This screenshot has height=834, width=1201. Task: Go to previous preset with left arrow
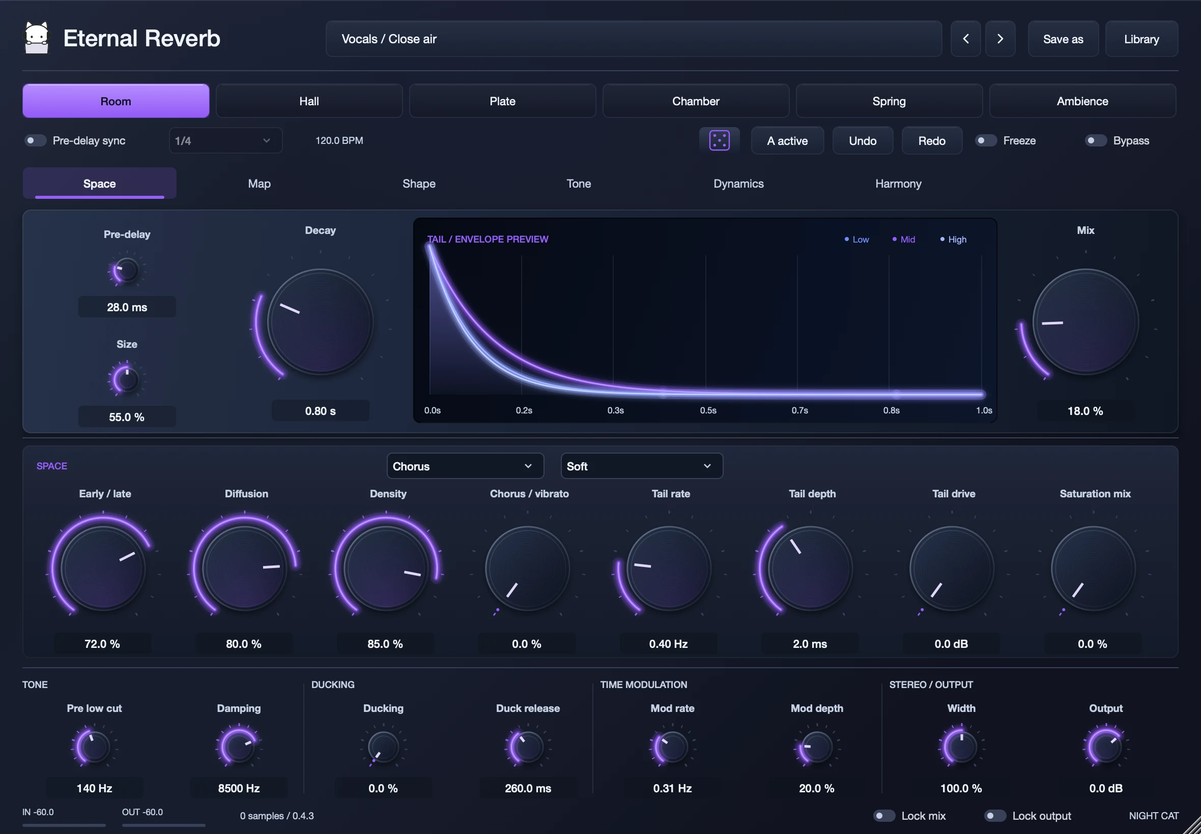(x=966, y=39)
